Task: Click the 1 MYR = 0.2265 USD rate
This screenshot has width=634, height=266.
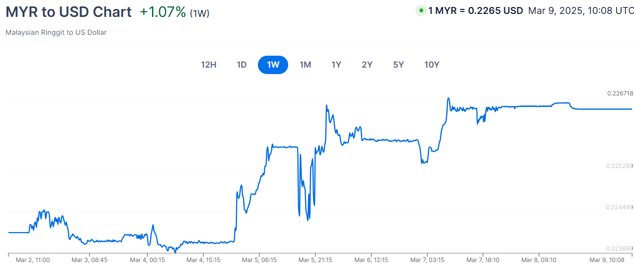Action: [x=475, y=10]
